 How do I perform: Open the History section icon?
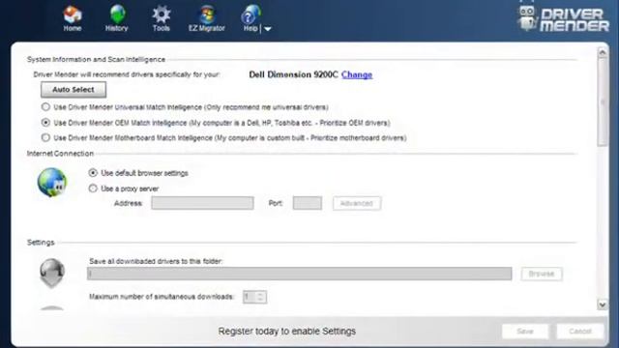[116, 18]
